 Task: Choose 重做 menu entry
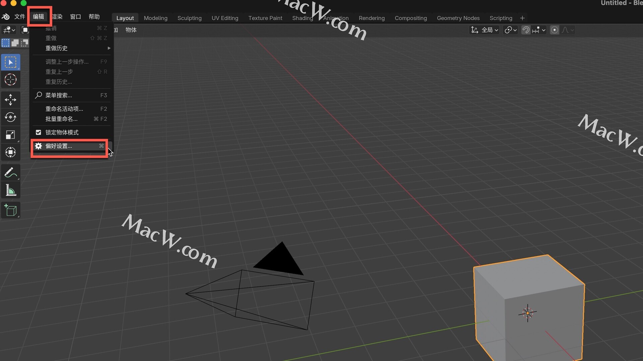pyautogui.click(x=72, y=38)
